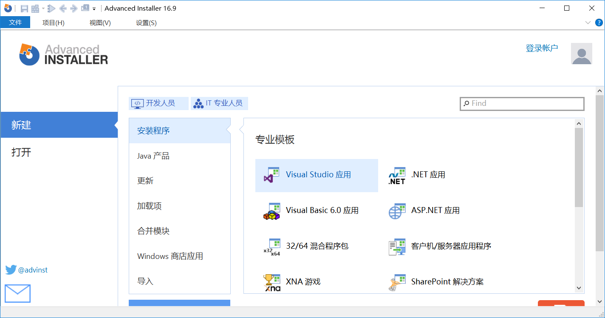Click the Save icon in quick access toolbar
This screenshot has width=605, height=318.
[24, 9]
